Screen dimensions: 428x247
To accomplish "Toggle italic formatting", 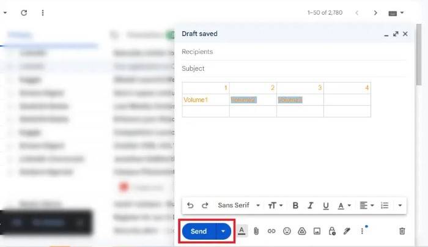I will 311,205.
